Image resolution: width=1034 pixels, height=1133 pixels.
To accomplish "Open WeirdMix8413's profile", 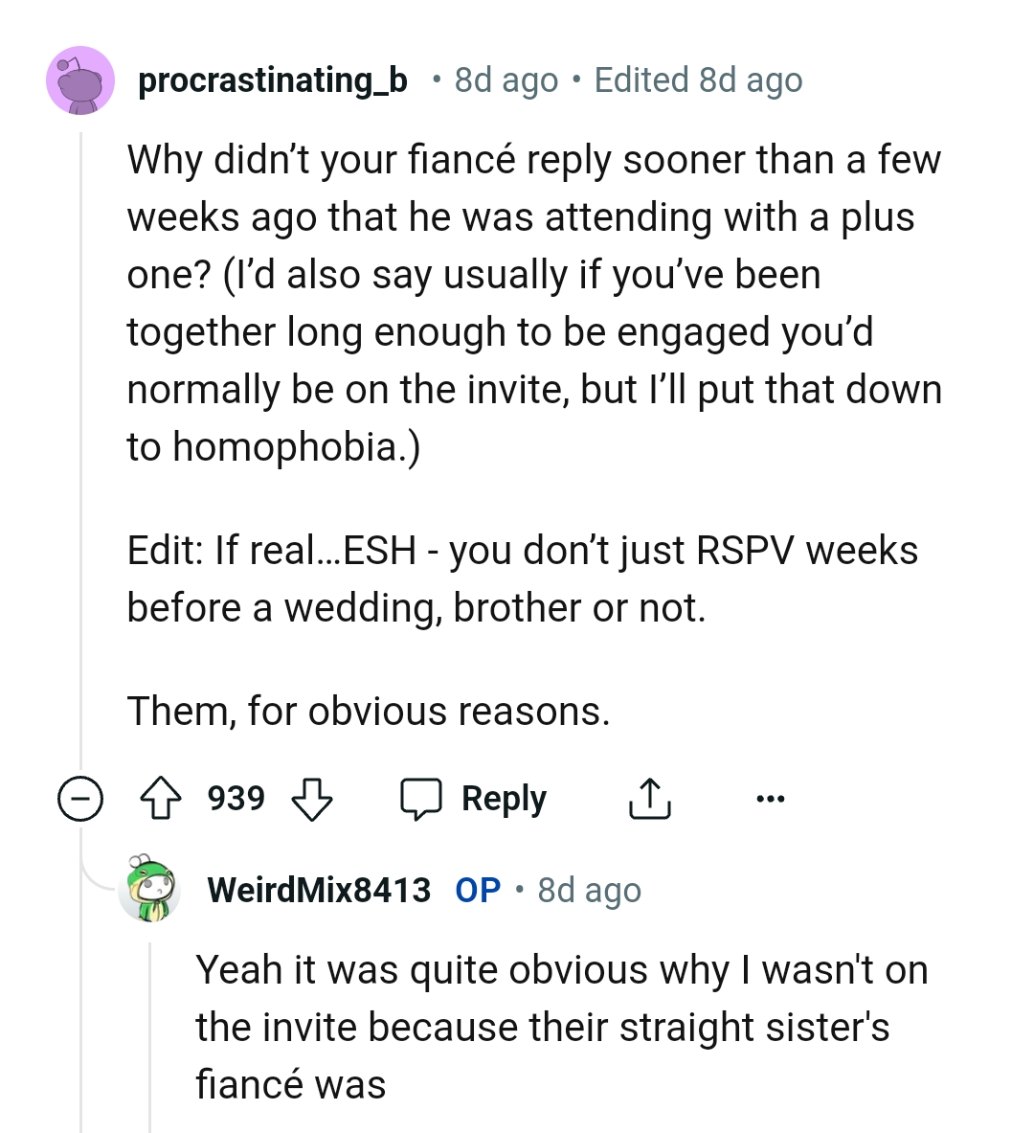I will pyautogui.click(x=318, y=890).
